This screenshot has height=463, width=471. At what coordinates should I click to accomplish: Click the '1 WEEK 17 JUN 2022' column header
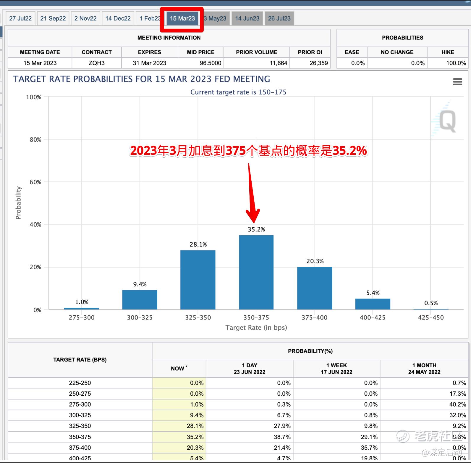pos(336,369)
